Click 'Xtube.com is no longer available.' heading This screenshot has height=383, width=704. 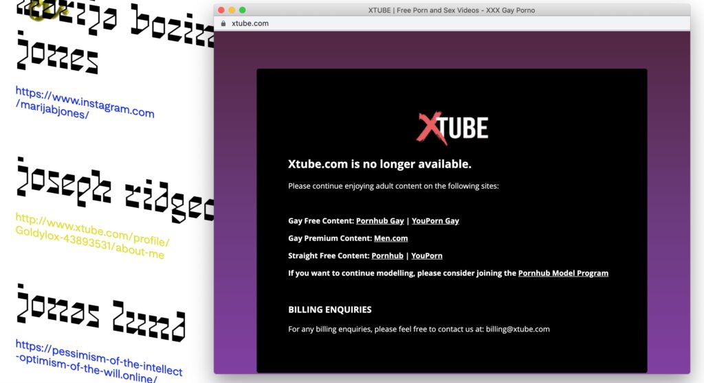379,164
